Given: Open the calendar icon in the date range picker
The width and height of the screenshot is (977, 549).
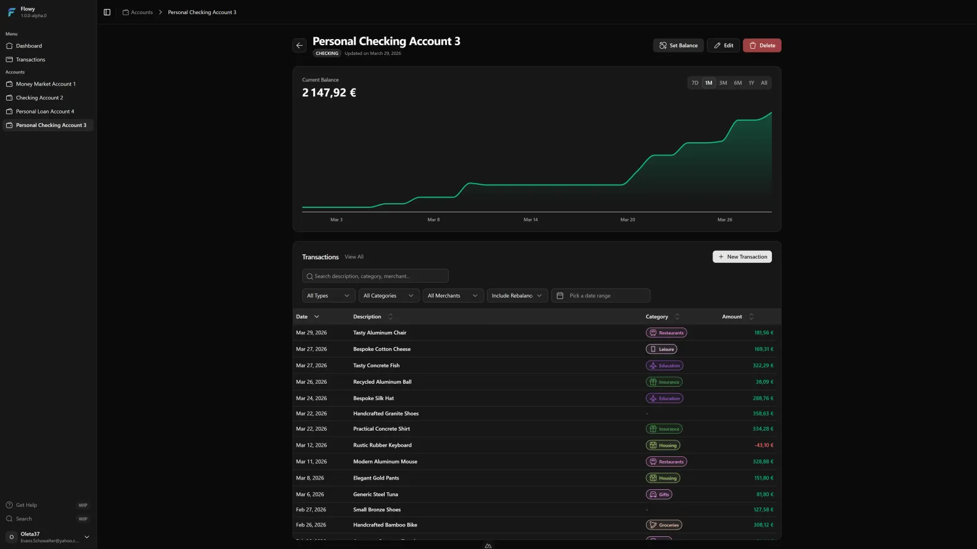Looking at the screenshot, I should 560,295.
